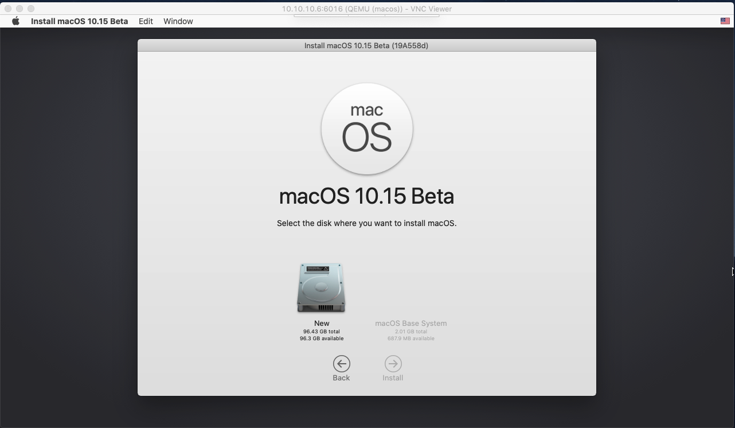
Task: Click the text "96.3 GB available"
Action: [322, 338]
